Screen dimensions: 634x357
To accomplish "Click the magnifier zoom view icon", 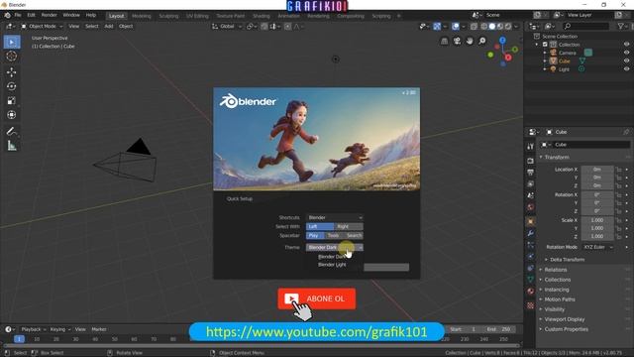I will [x=482, y=41].
